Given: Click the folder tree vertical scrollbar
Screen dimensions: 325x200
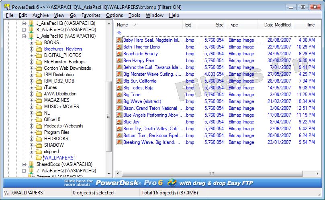Looking at the screenshot, I should coord(108,116).
